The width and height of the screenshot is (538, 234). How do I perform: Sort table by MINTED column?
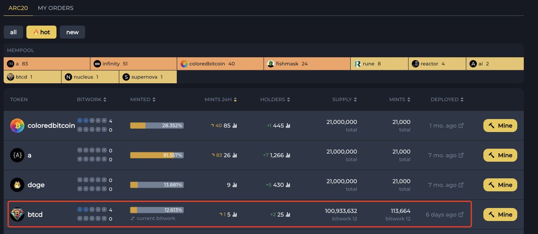coord(143,100)
